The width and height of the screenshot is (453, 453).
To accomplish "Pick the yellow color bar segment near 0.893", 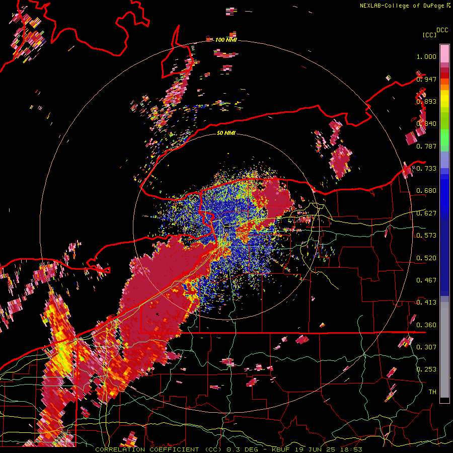I will (x=444, y=99).
